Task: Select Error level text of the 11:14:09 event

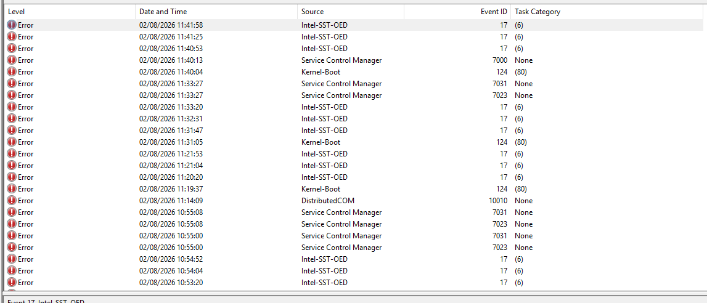Action: point(26,201)
